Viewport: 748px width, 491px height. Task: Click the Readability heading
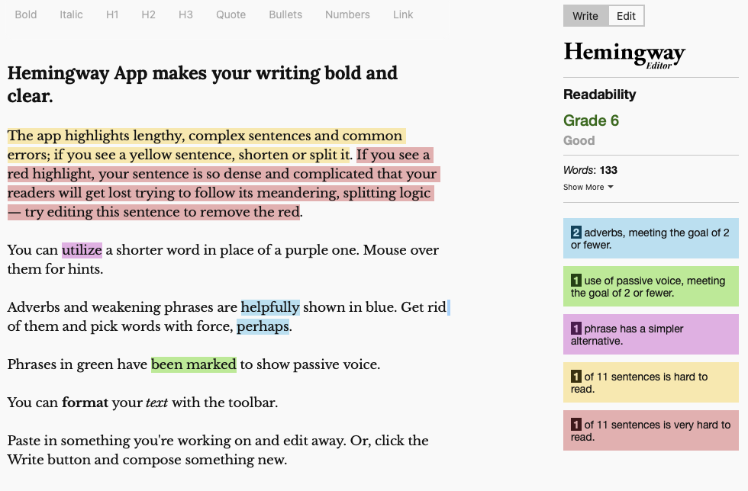(x=600, y=95)
